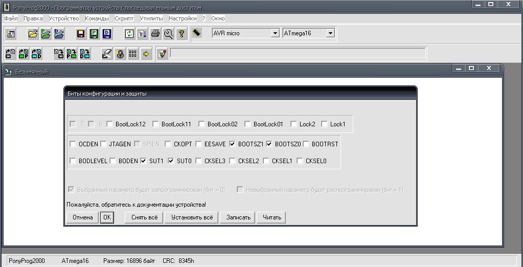Click the empty text field in second toolbar
The height and width of the screenshot is (267, 523).
297,53
